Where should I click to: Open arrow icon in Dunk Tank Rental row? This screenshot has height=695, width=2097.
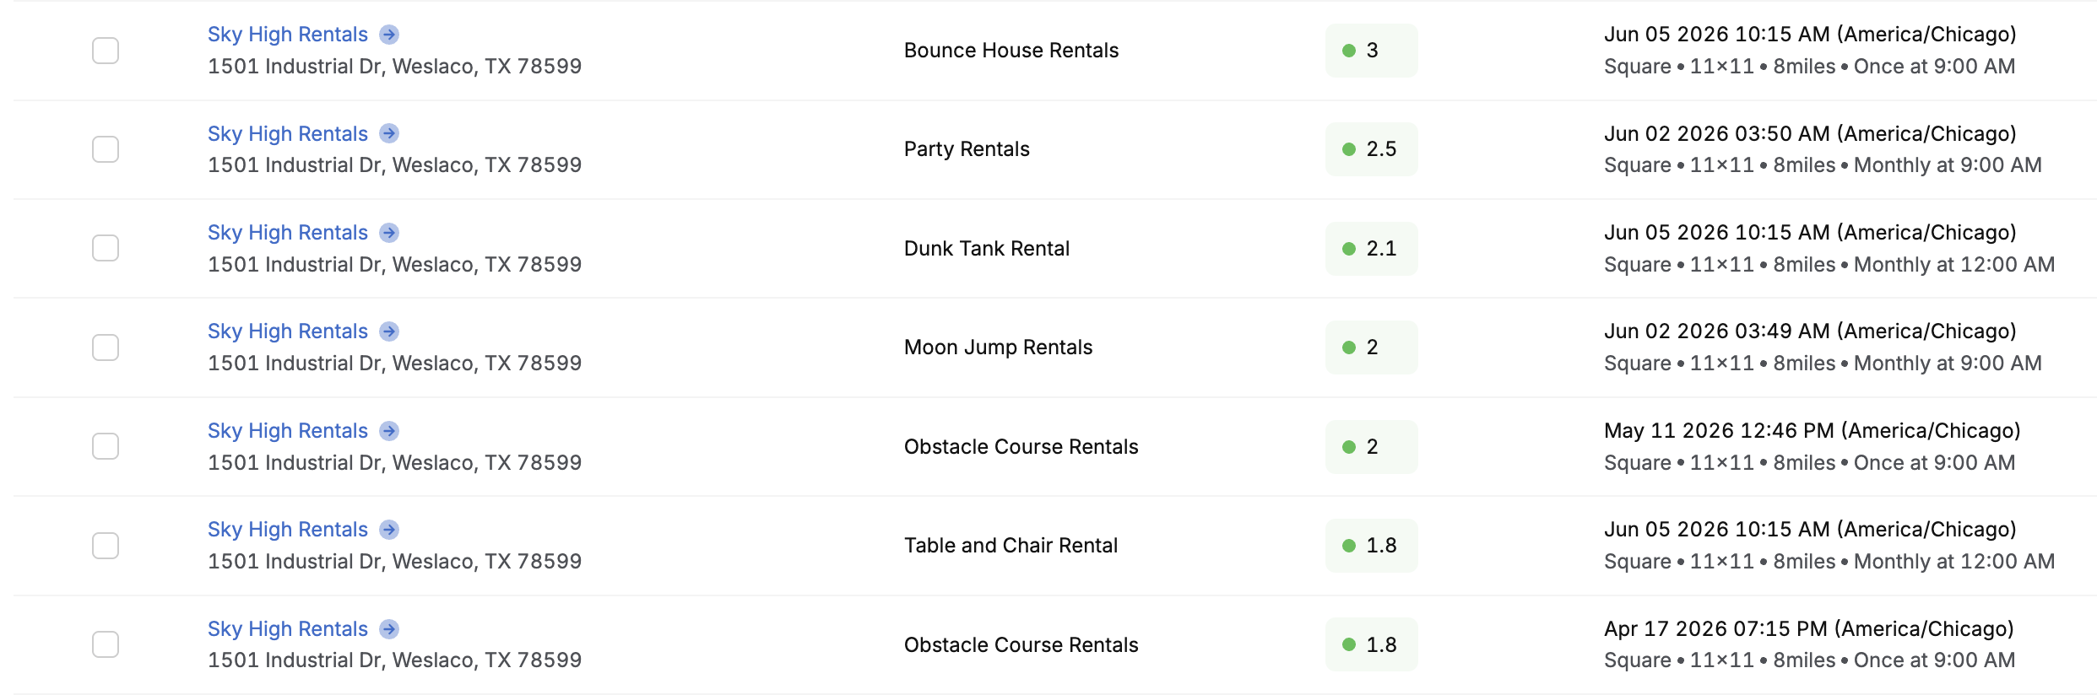(x=389, y=233)
